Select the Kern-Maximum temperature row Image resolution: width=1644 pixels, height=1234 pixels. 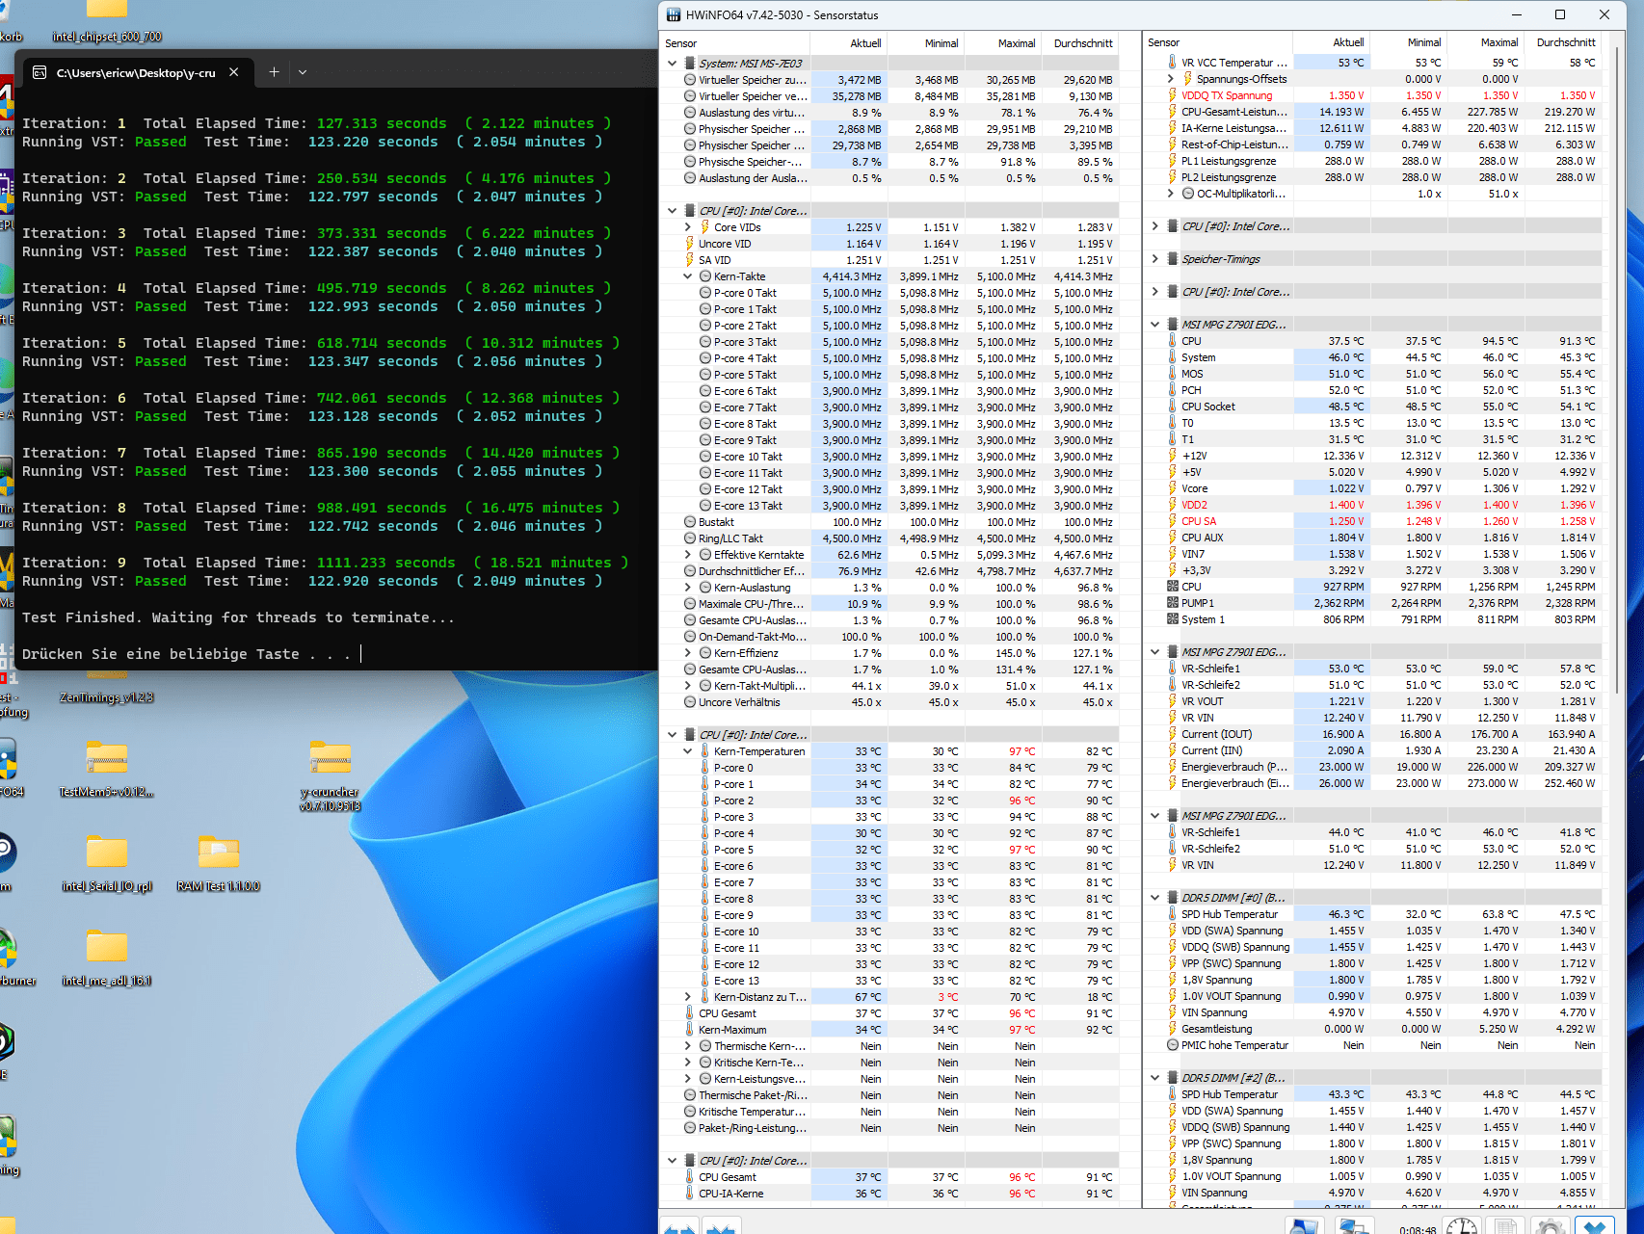coord(889,1030)
